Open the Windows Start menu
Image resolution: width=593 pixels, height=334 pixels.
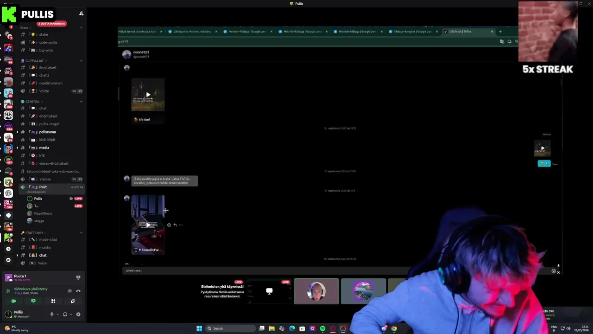pos(199,328)
